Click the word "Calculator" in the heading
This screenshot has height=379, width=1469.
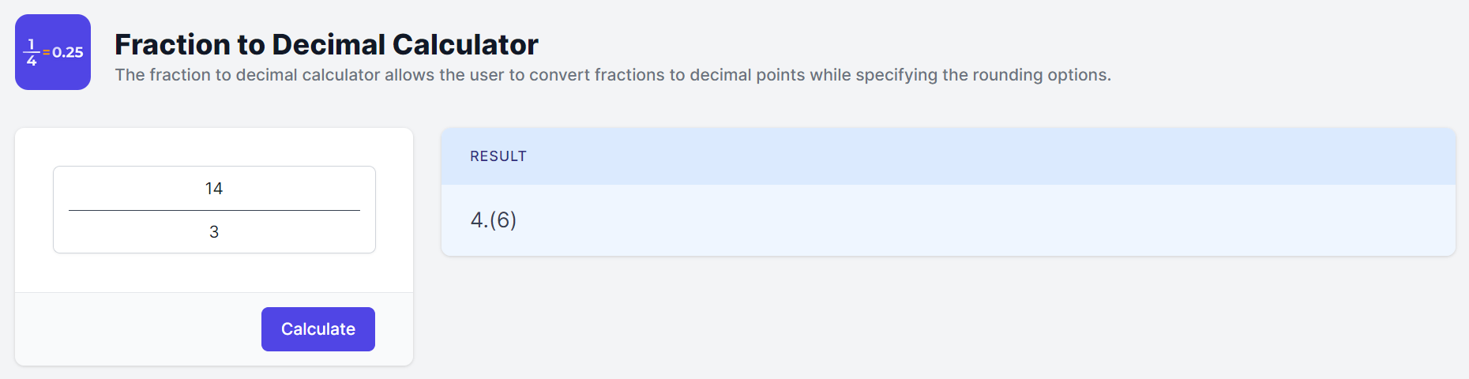pos(465,45)
